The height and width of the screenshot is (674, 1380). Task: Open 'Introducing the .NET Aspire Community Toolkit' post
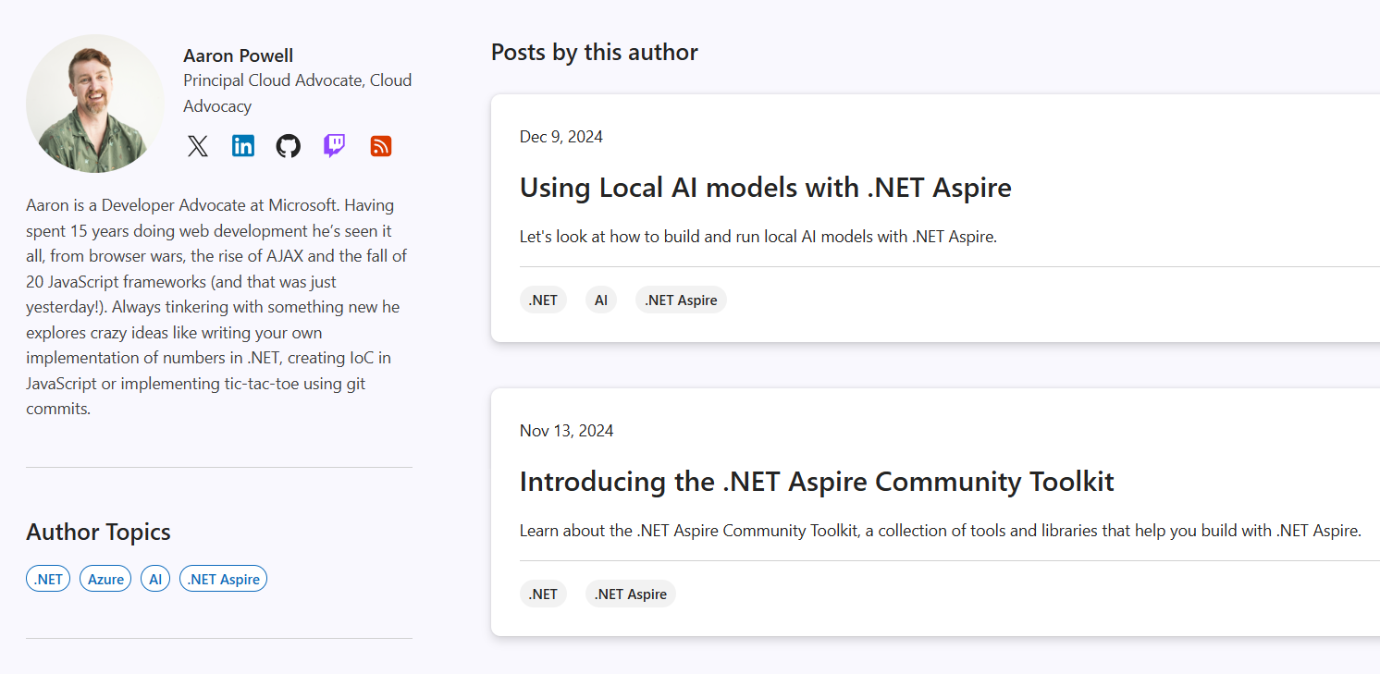[x=817, y=482]
